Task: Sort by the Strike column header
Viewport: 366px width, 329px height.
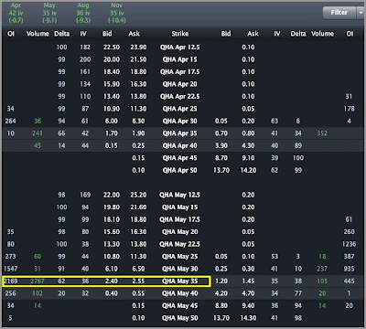Action: coord(180,34)
